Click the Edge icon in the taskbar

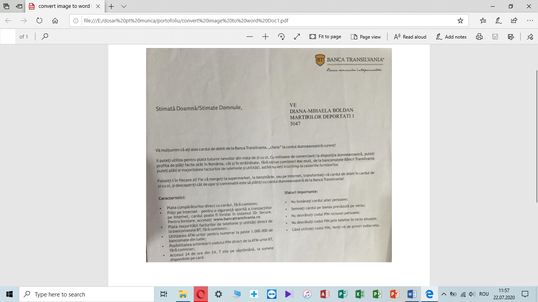coord(429,294)
